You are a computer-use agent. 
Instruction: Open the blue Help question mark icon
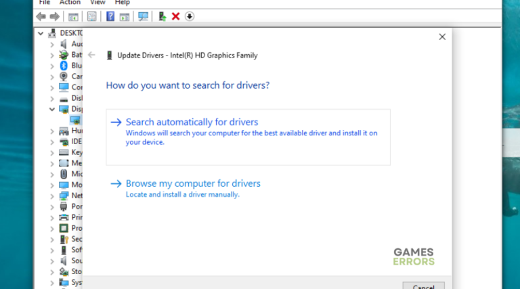(110, 16)
